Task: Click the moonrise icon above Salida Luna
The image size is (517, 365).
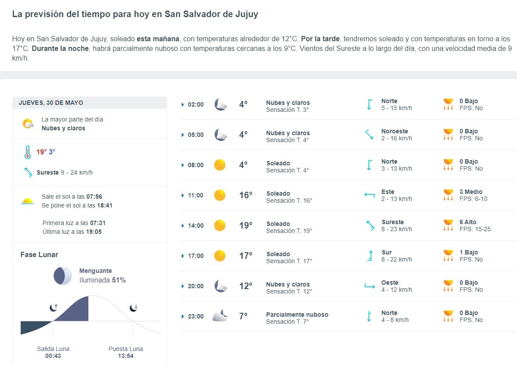Action: 54,308
